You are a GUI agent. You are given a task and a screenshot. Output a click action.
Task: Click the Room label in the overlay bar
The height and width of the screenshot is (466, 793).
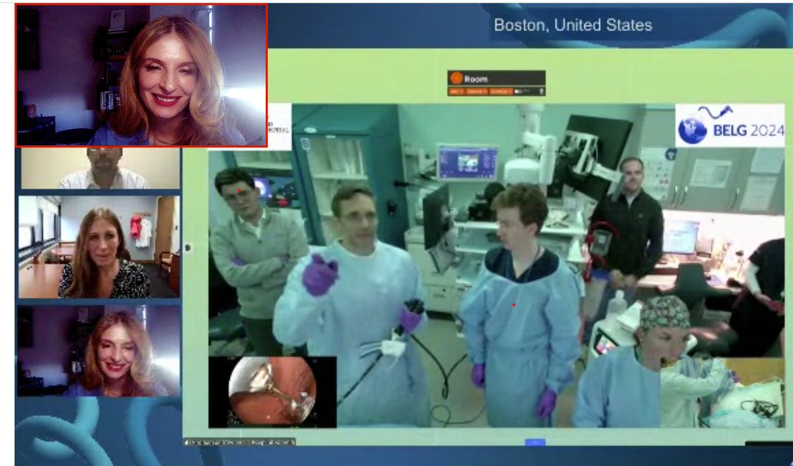coord(476,79)
